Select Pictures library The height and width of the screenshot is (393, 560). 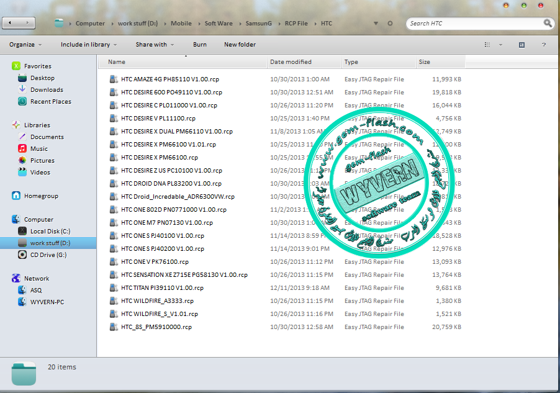point(42,160)
